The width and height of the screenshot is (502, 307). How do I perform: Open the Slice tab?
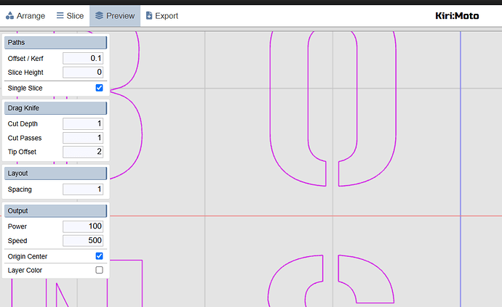[x=70, y=16]
